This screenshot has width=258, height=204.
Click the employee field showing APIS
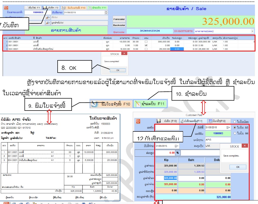click(218, 140)
